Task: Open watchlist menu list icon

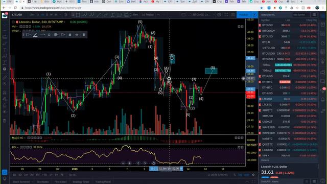Action: point(314,15)
